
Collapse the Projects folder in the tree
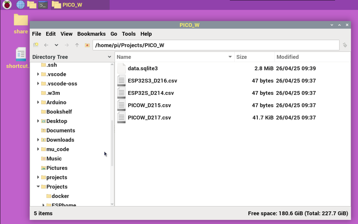pos(38,186)
